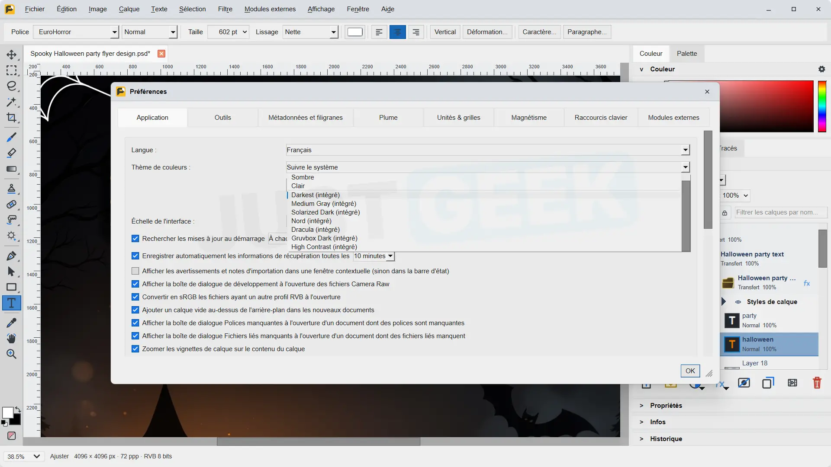Toggle Zoomer les vignettes de calque checkbox
Screen dimensions: 831x467
coord(135,349)
